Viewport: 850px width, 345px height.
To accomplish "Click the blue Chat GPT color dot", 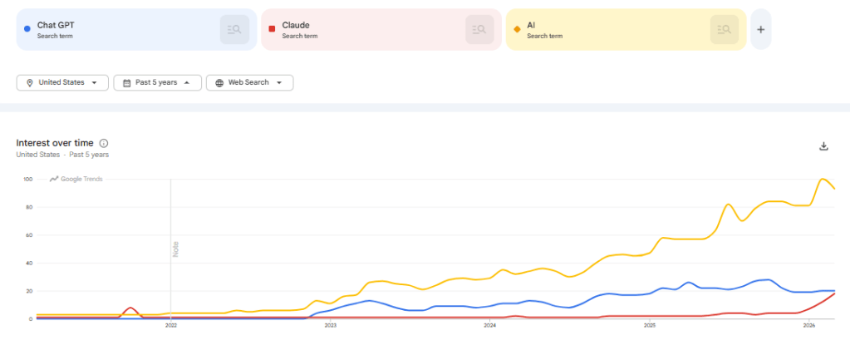I will (27, 29).
